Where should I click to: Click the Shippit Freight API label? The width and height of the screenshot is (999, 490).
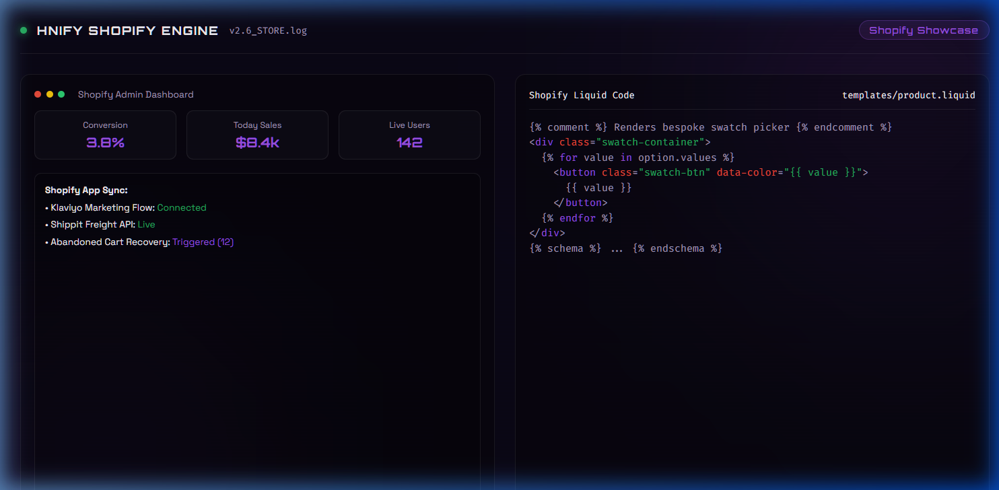pos(93,225)
